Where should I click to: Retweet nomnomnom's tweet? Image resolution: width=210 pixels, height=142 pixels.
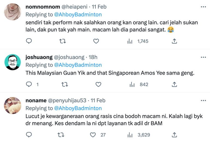63,41
